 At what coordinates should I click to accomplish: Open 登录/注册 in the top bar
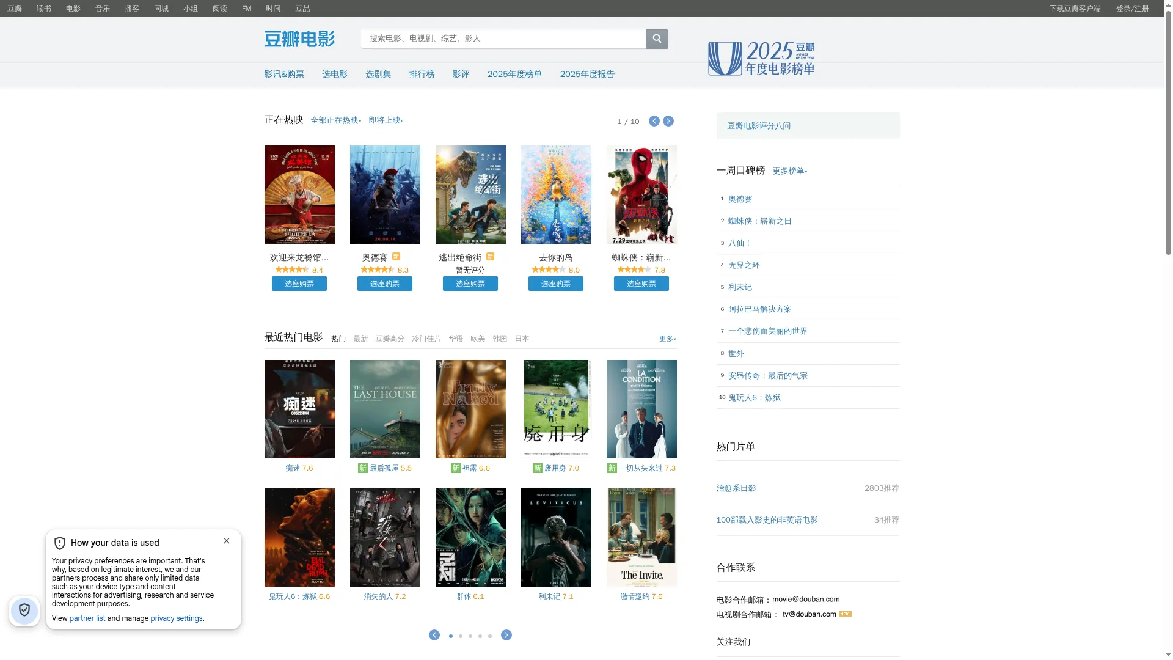1132,9
